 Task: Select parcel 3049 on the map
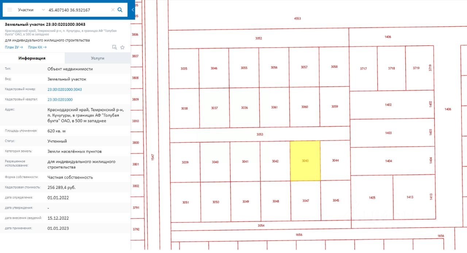point(246,201)
